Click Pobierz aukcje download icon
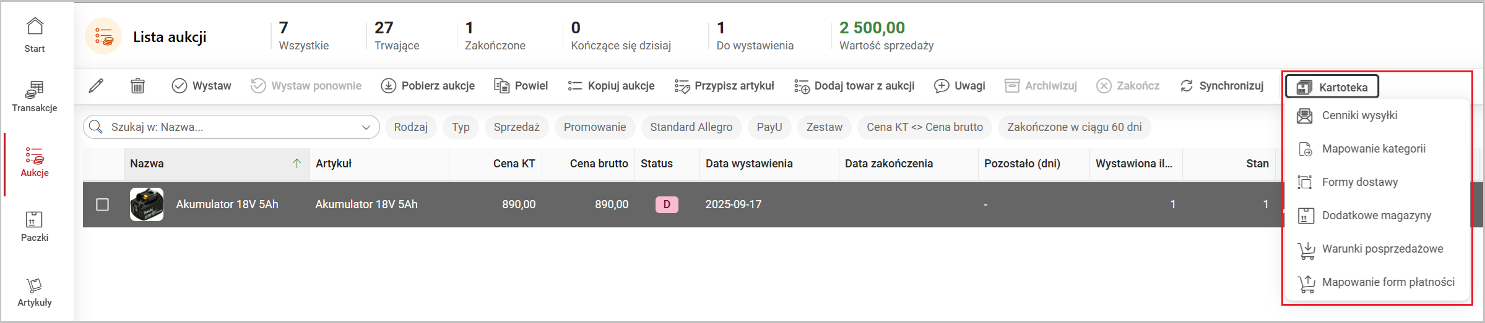This screenshot has width=1485, height=323. pos(388,86)
